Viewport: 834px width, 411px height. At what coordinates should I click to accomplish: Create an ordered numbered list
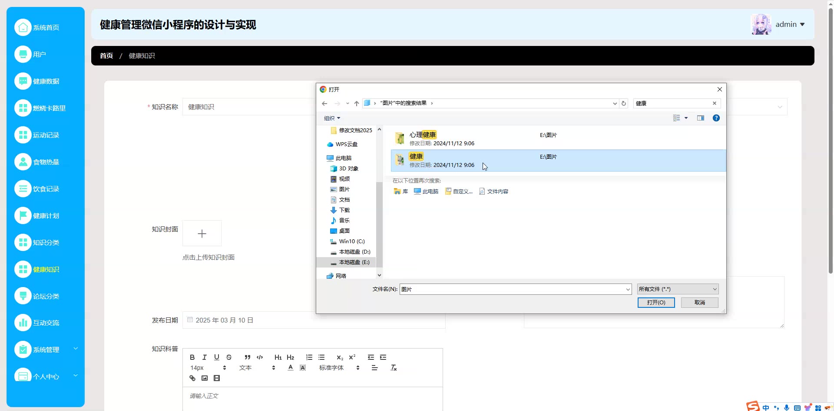309,357
